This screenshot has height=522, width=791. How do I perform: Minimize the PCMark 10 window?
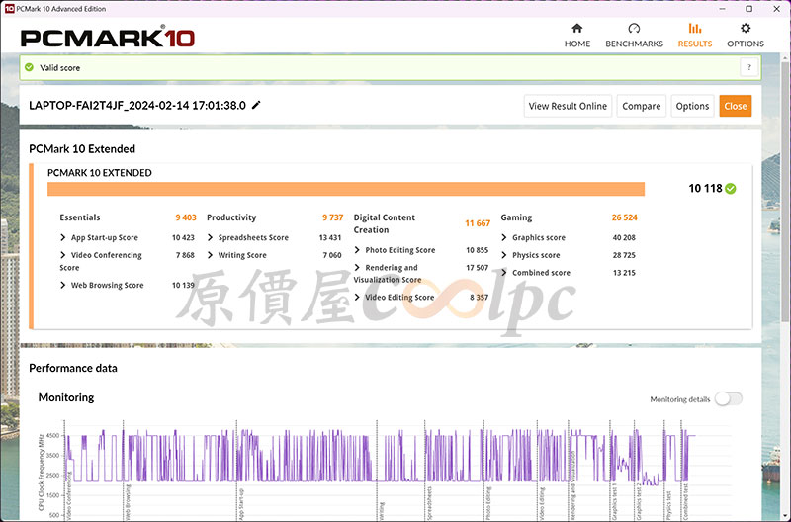(722, 9)
